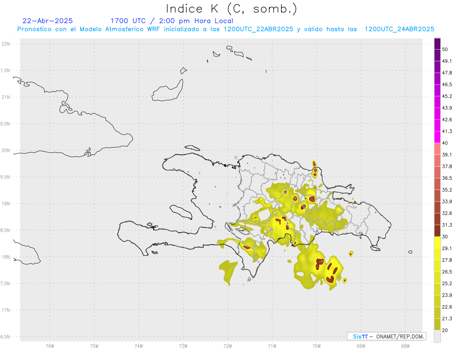Image resolution: width=455 pixels, height=351 pixels.
Task: Click the colorbar value '41.3'
Action: pyautogui.click(x=447, y=131)
